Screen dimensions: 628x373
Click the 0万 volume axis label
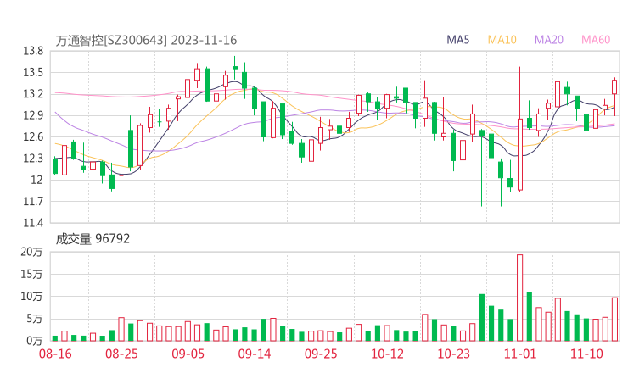(x=35, y=341)
